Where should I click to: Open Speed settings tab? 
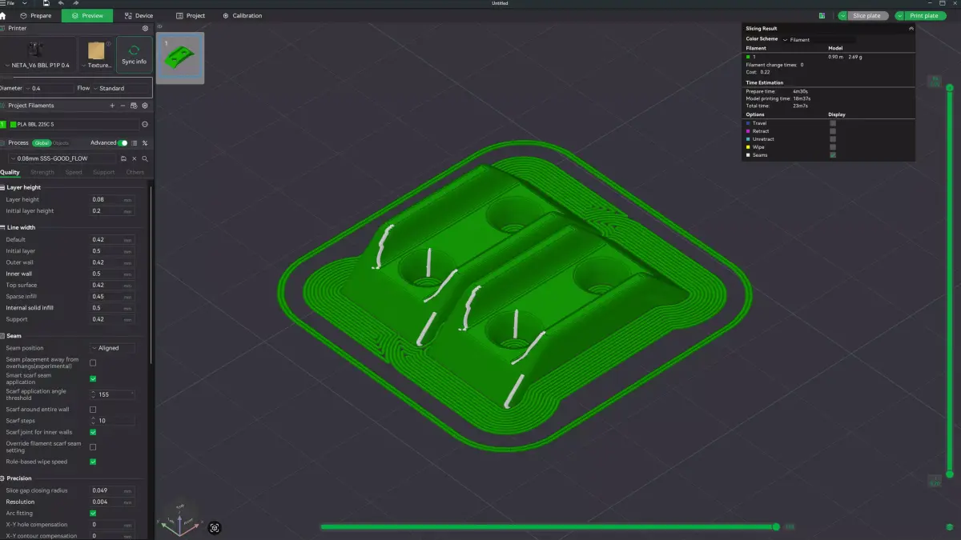tap(74, 172)
